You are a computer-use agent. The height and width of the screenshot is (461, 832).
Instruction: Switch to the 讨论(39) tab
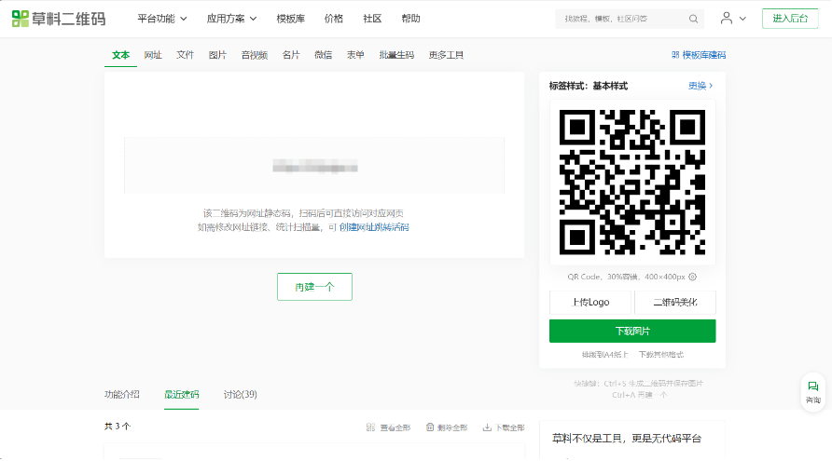pyautogui.click(x=241, y=394)
